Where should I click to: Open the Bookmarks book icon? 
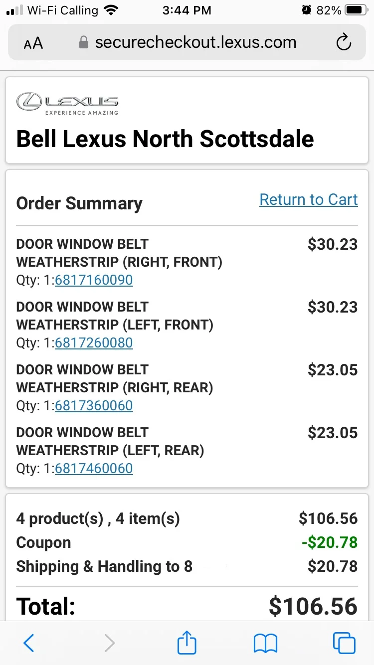pyautogui.click(x=265, y=643)
